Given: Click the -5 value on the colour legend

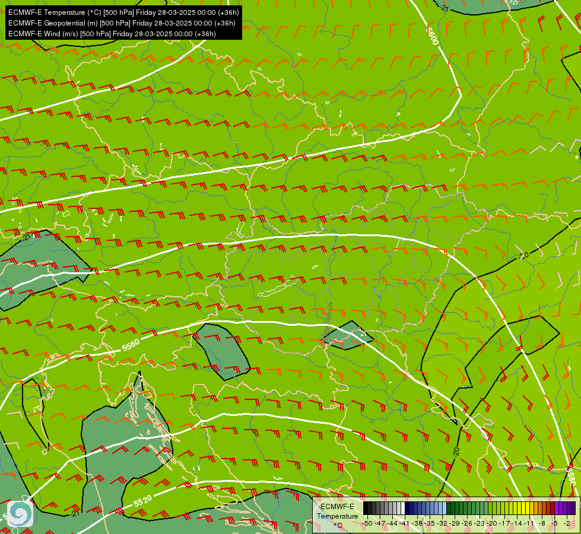Looking at the screenshot, I should coord(555,523).
